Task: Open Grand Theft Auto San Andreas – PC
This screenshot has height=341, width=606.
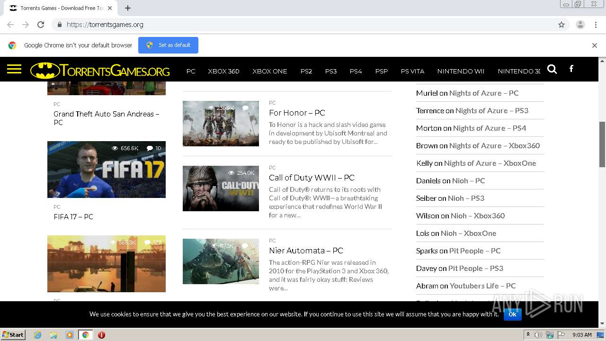Action: [106, 118]
